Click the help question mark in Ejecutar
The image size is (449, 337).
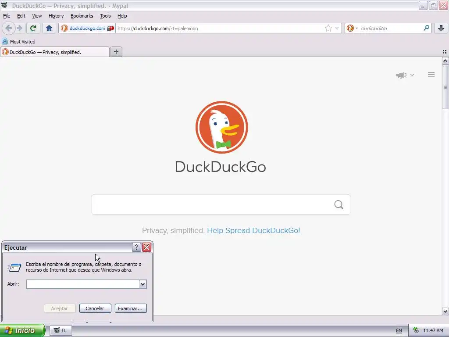click(137, 247)
